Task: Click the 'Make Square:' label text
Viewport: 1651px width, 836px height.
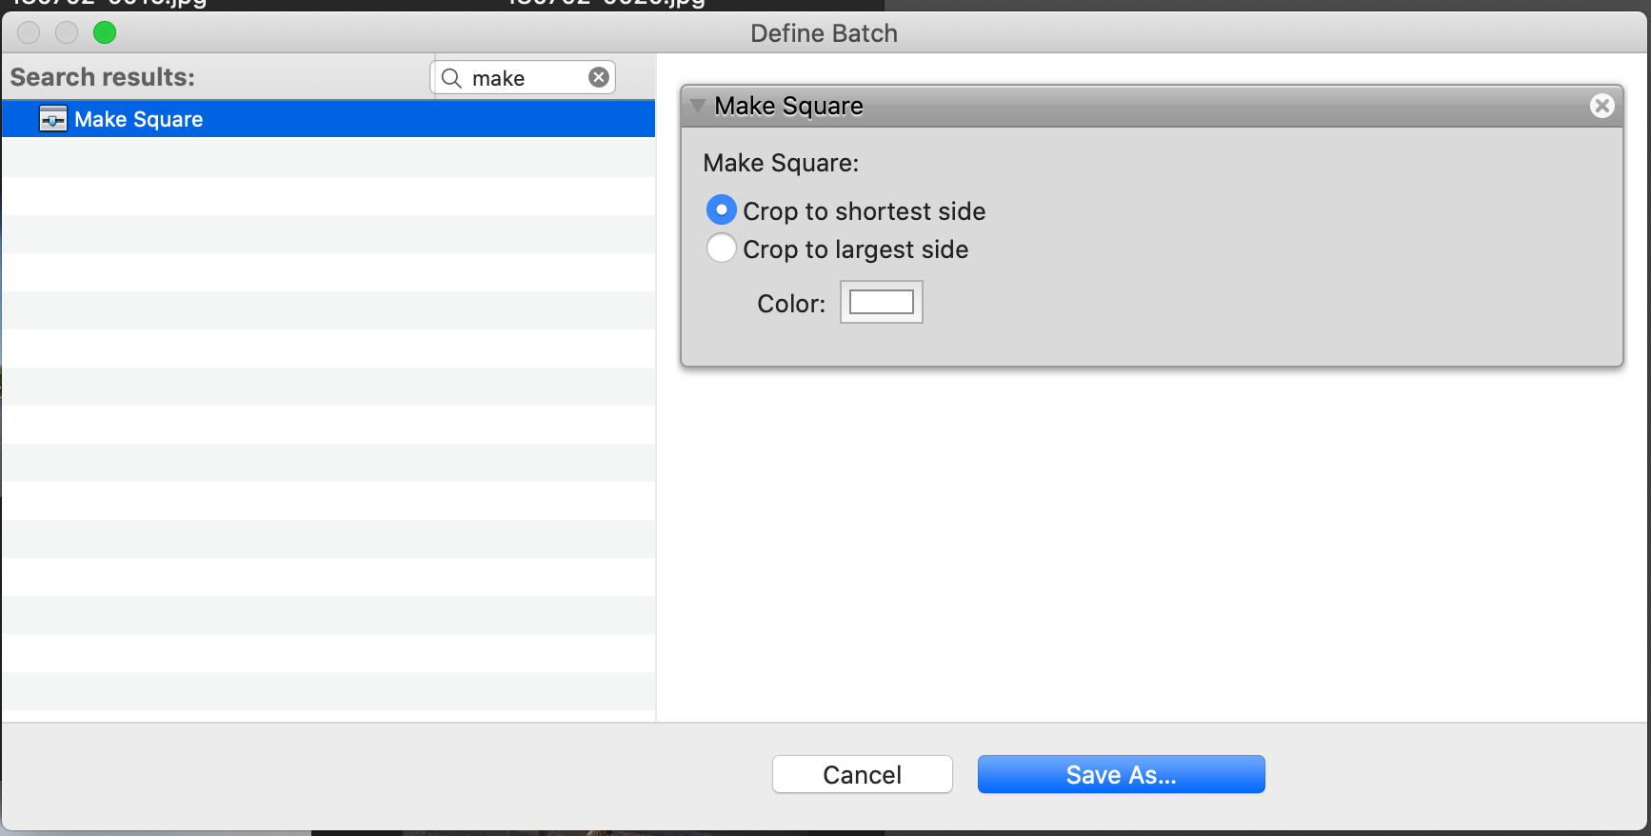Action: pos(781,163)
